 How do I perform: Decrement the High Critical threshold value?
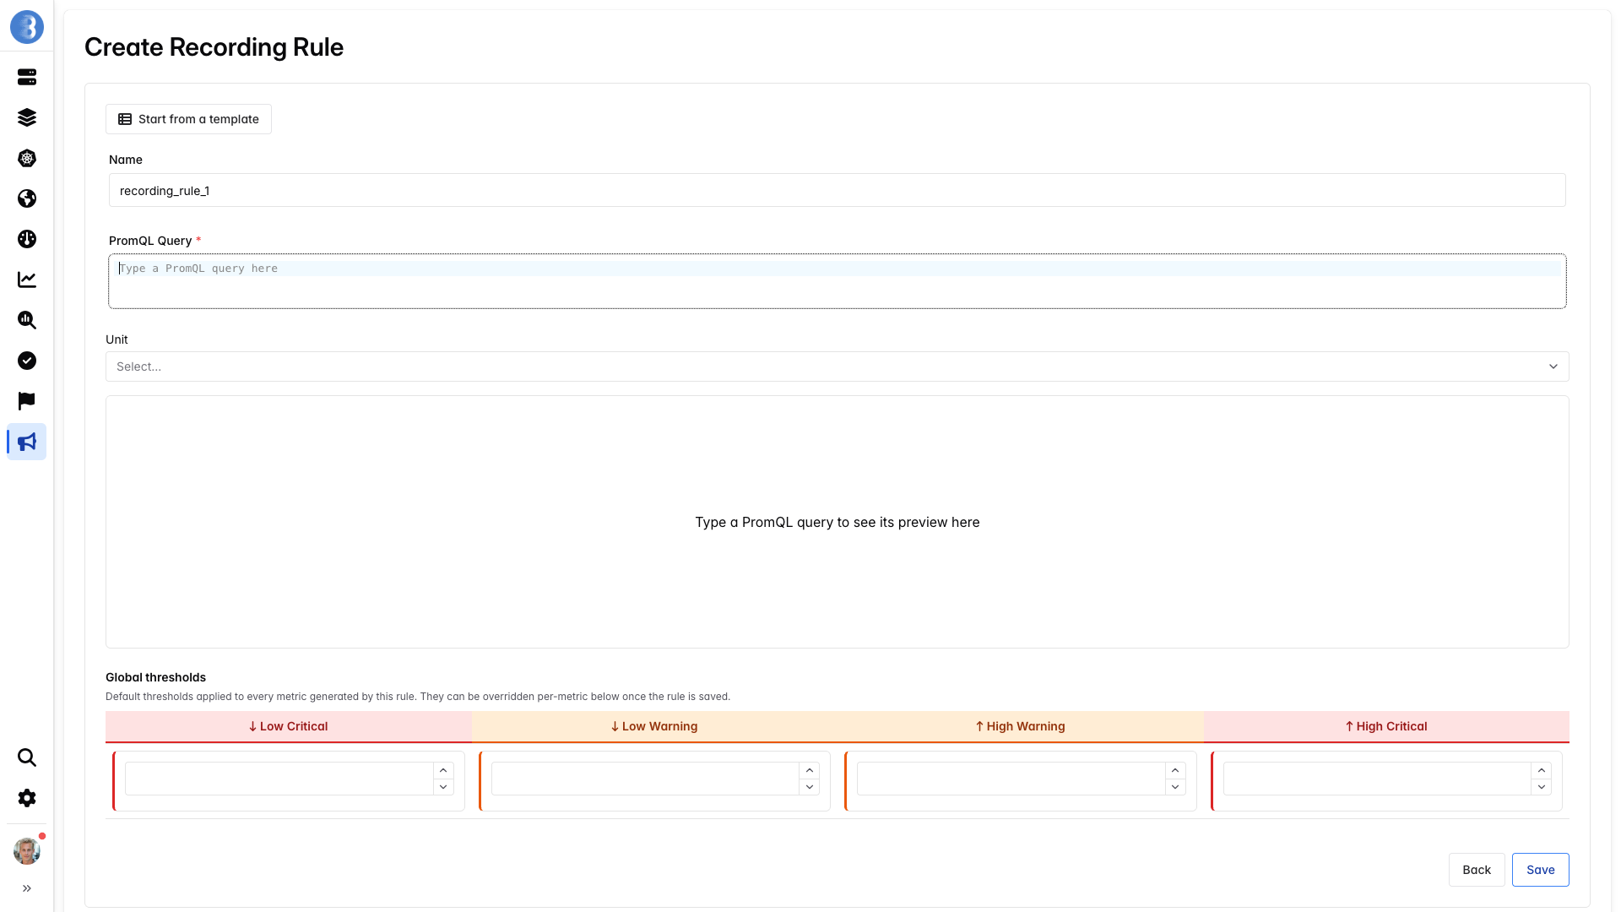coord(1542,787)
